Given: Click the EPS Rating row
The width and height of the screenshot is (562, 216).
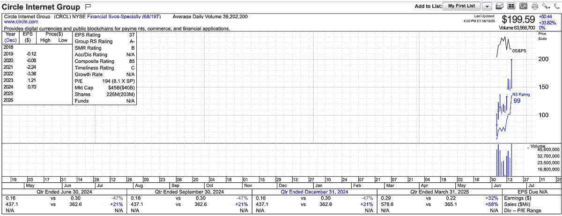Looking at the screenshot, I should point(104,35).
